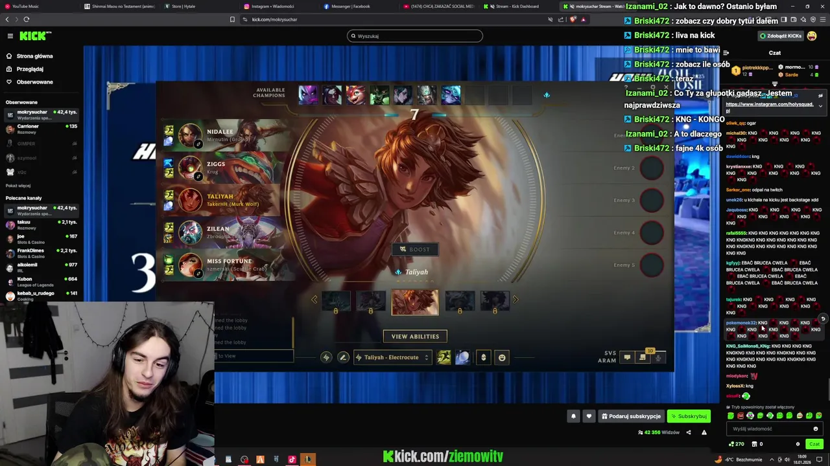The width and height of the screenshot is (830, 466).
Task: Open weather widget in taskbar
Action: pos(739,460)
